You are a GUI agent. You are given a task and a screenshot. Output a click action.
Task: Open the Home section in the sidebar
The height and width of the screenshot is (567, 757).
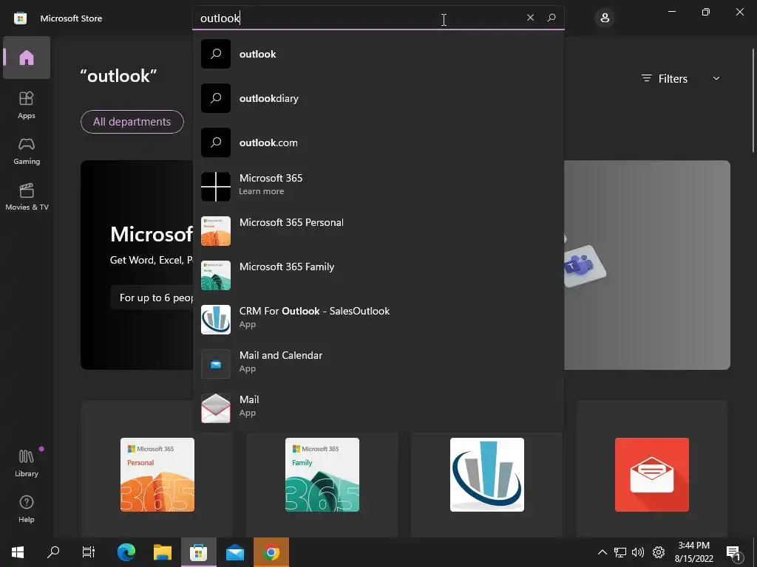[x=27, y=58]
